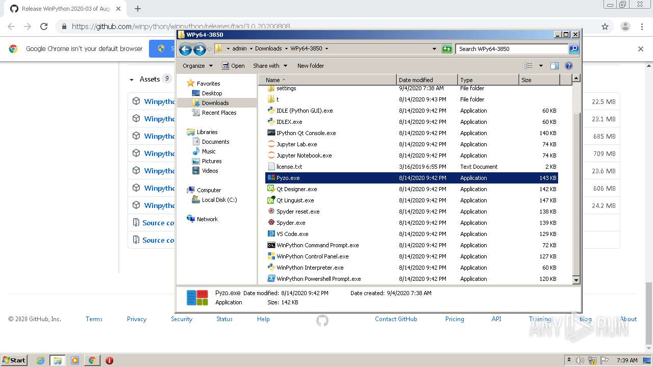This screenshot has width=653, height=367.
Task: Click New folder button
Action: (311, 66)
